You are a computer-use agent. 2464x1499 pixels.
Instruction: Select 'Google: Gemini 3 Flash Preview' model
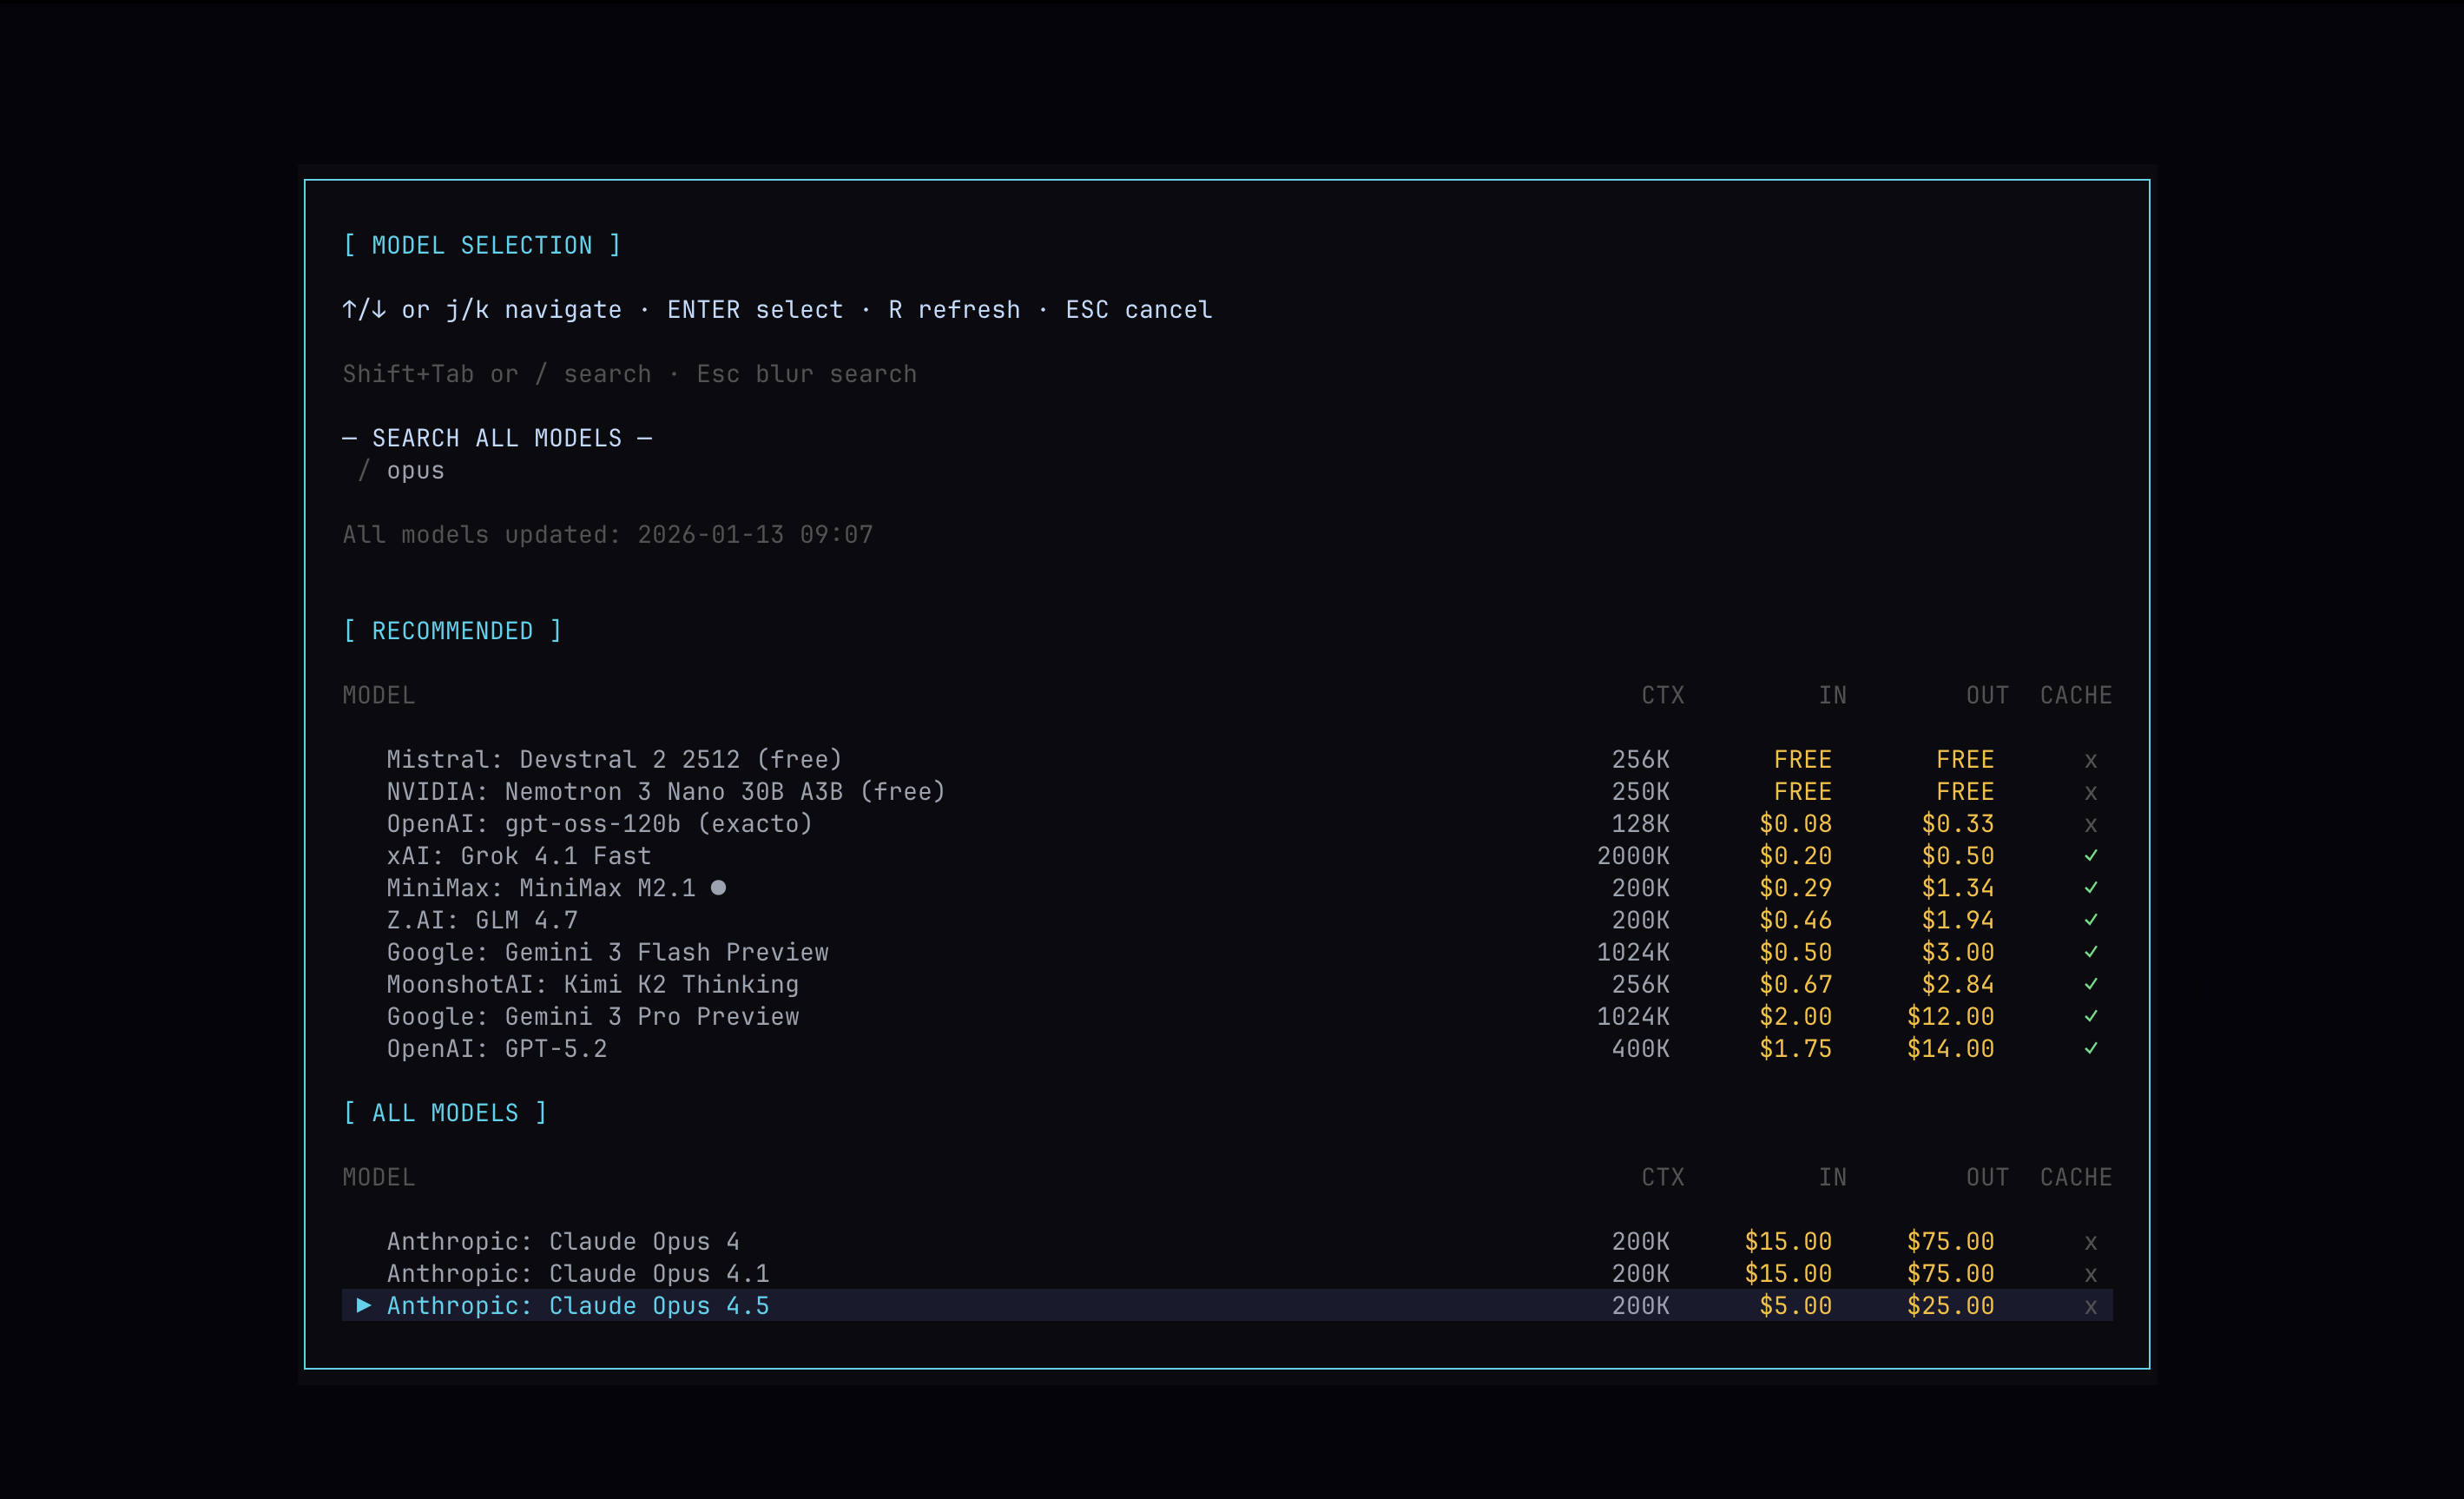(608, 952)
